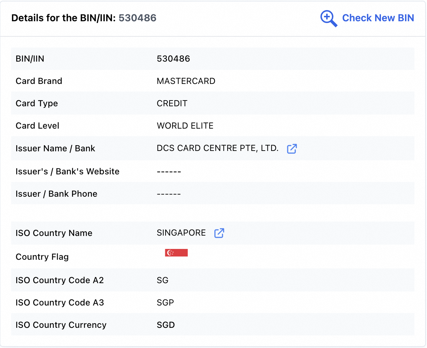The height and width of the screenshot is (348, 427).
Task: Click the Details for the BIN/IIN heading
Action: 64,18
